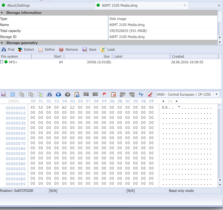Click hex offset row 00000080
Image resolution: width=223 pixels, height=210 pixels.
(x=16, y=149)
